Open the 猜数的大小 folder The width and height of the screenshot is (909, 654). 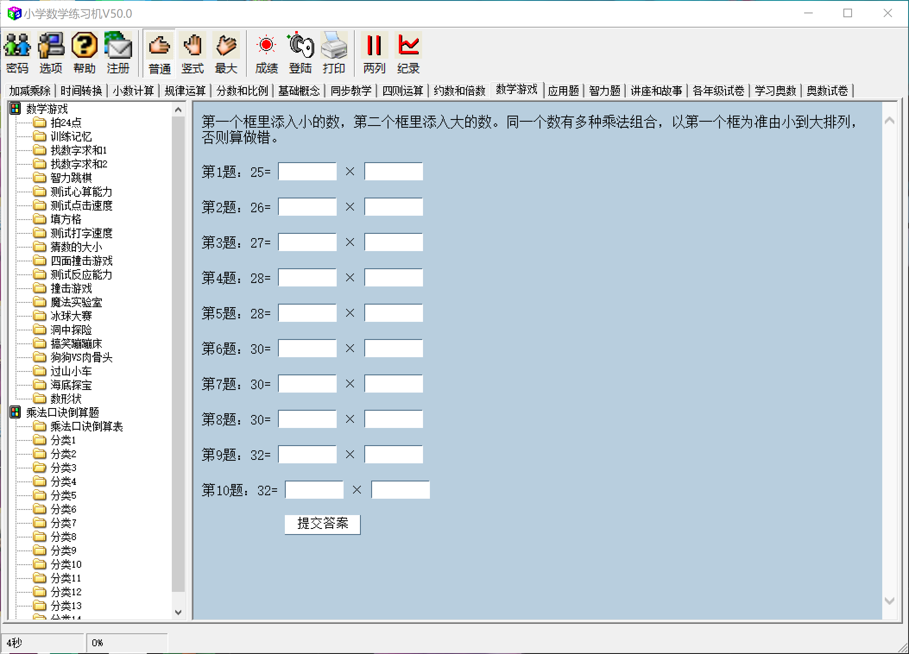coord(76,247)
